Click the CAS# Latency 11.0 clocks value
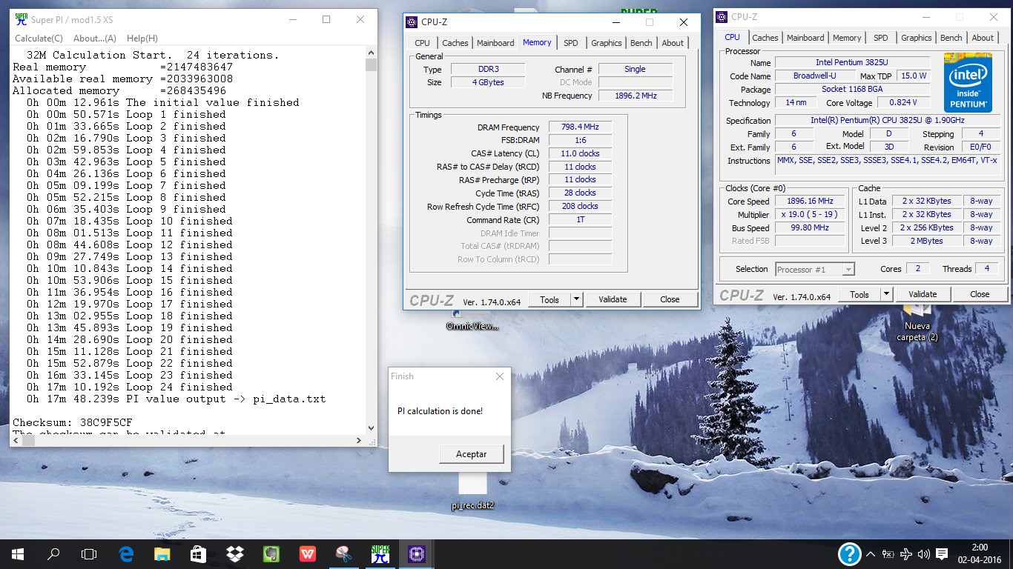The image size is (1013, 569). 580,153
